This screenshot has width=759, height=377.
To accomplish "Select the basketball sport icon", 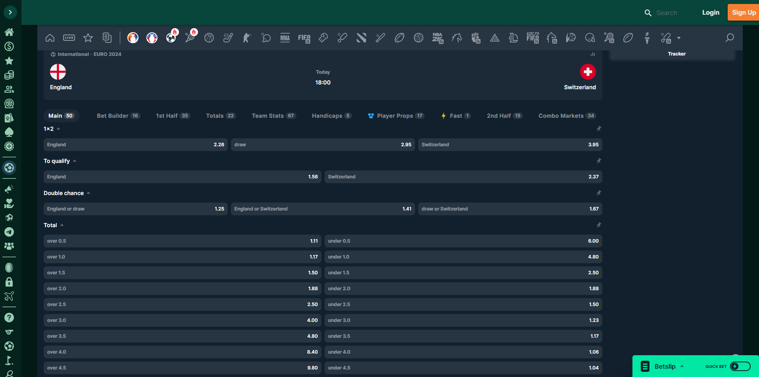I will point(209,38).
